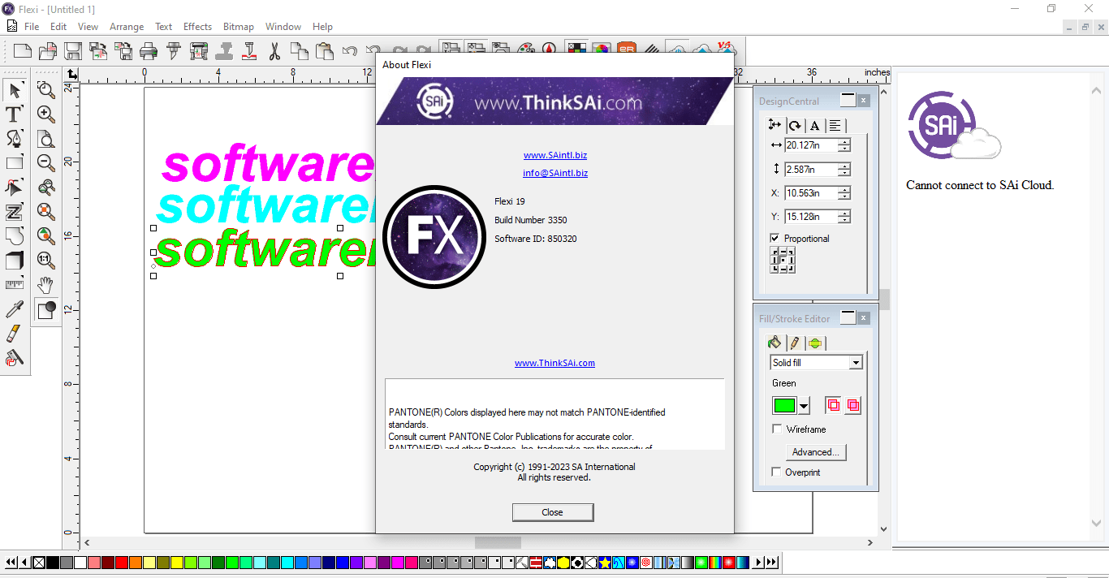This screenshot has height=578, width=1109.
Task: Choose the Text tool
Action: click(x=14, y=114)
